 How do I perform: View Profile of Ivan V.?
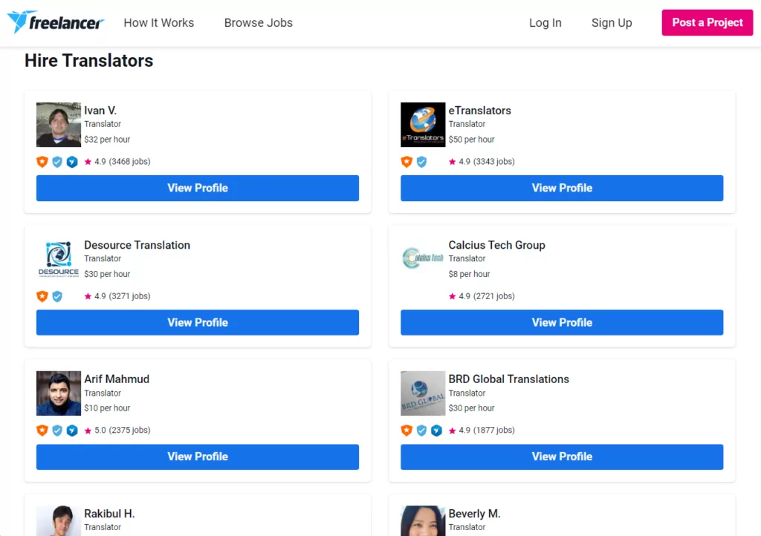point(198,188)
